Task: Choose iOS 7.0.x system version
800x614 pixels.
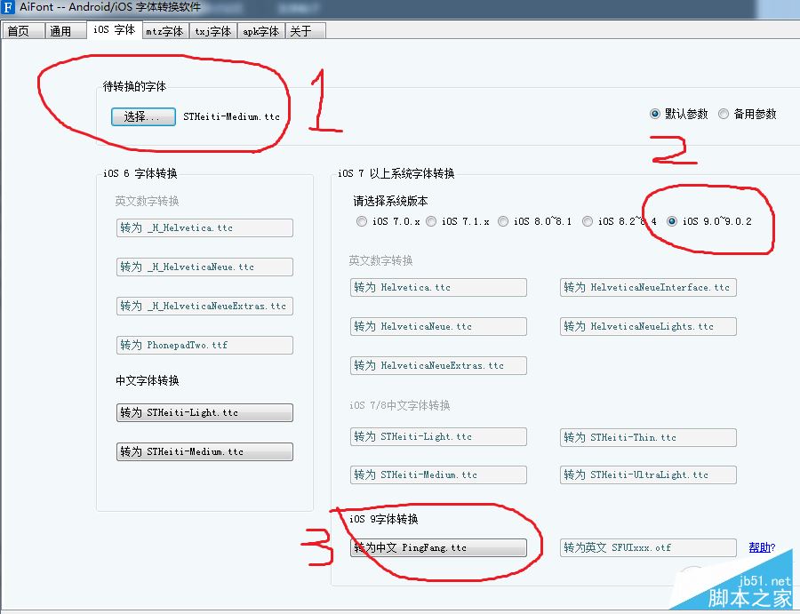Action: (362, 221)
